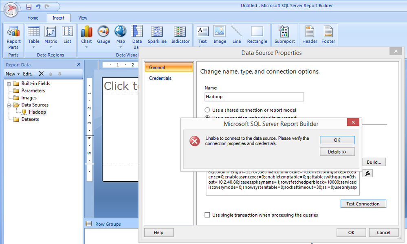Insert a Rectangle item

click(x=257, y=35)
